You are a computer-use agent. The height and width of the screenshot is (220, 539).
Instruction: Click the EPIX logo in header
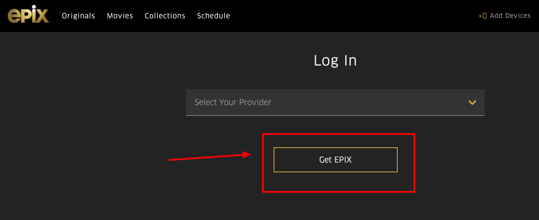coord(28,16)
